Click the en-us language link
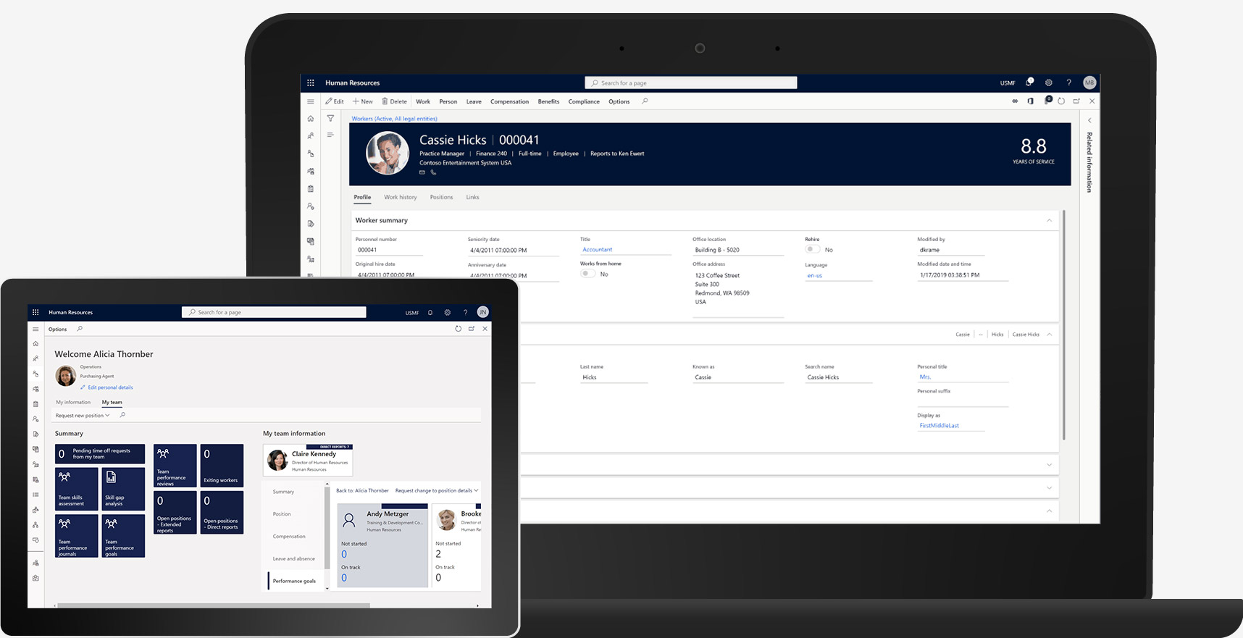The image size is (1243, 638). click(814, 275)
